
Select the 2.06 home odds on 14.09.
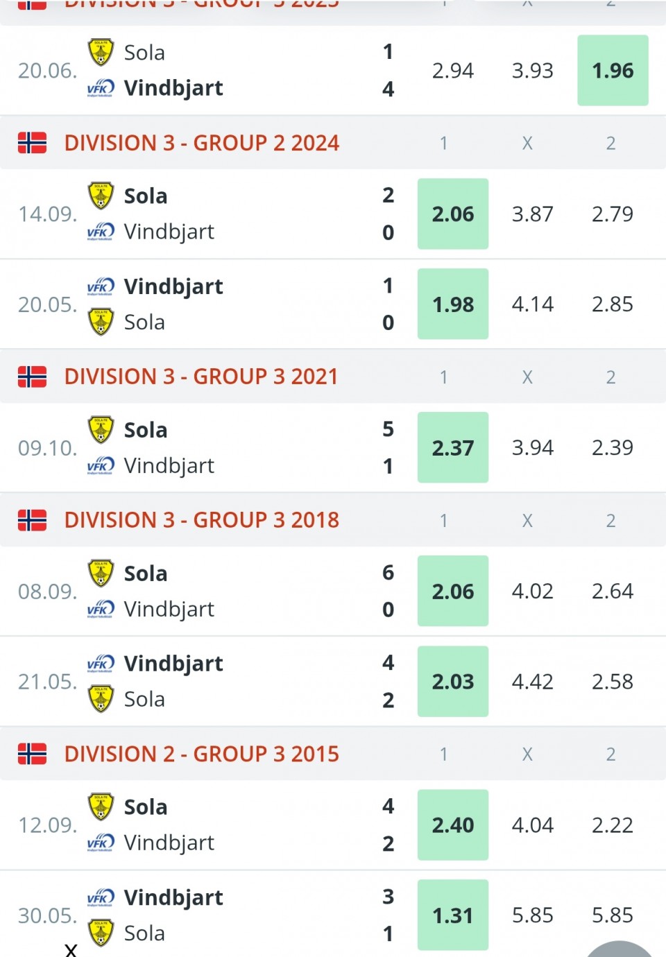coord(453,214)
